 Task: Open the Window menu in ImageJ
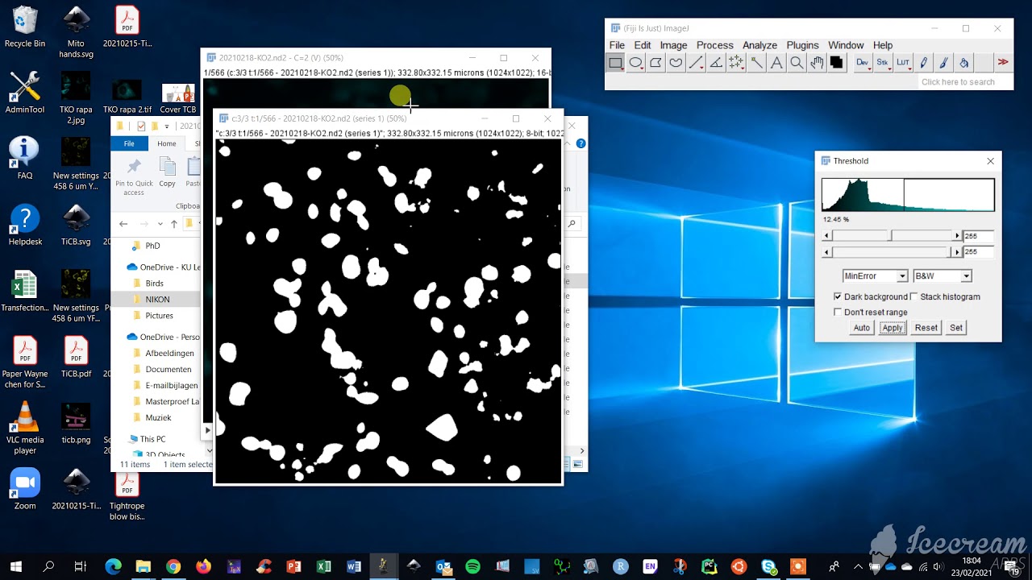(846, 45)
